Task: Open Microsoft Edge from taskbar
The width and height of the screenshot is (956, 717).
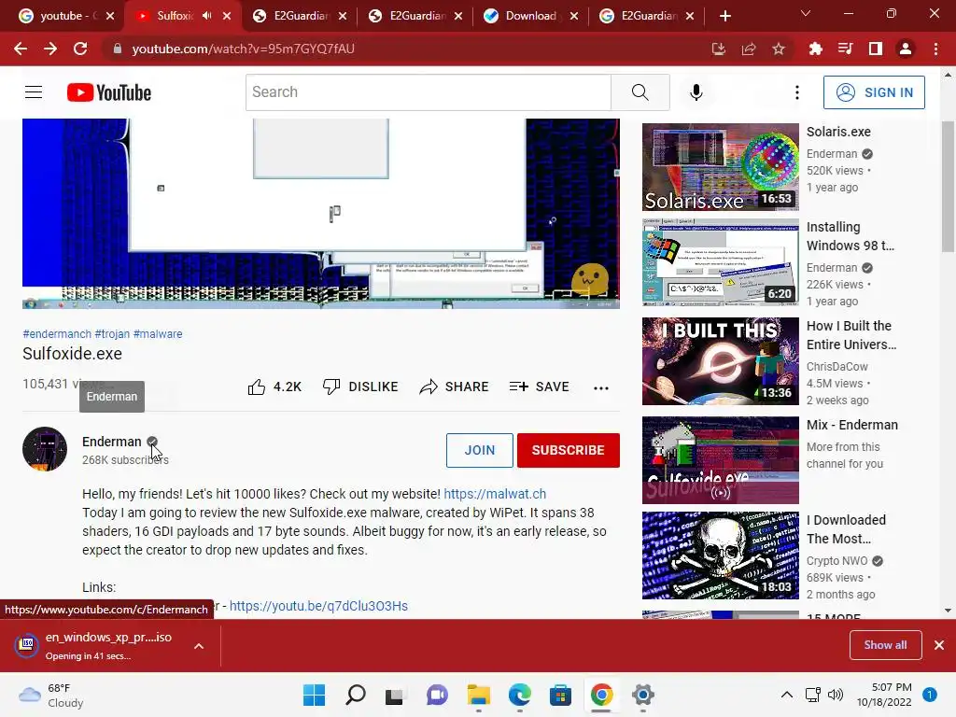Action: (x=519, y=695)
